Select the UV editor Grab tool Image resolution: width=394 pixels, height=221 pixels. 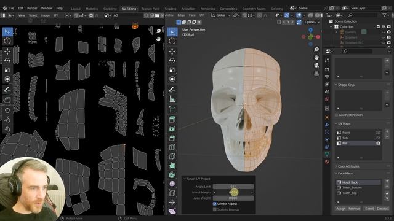pyautogui.click(x=7, y=110)
